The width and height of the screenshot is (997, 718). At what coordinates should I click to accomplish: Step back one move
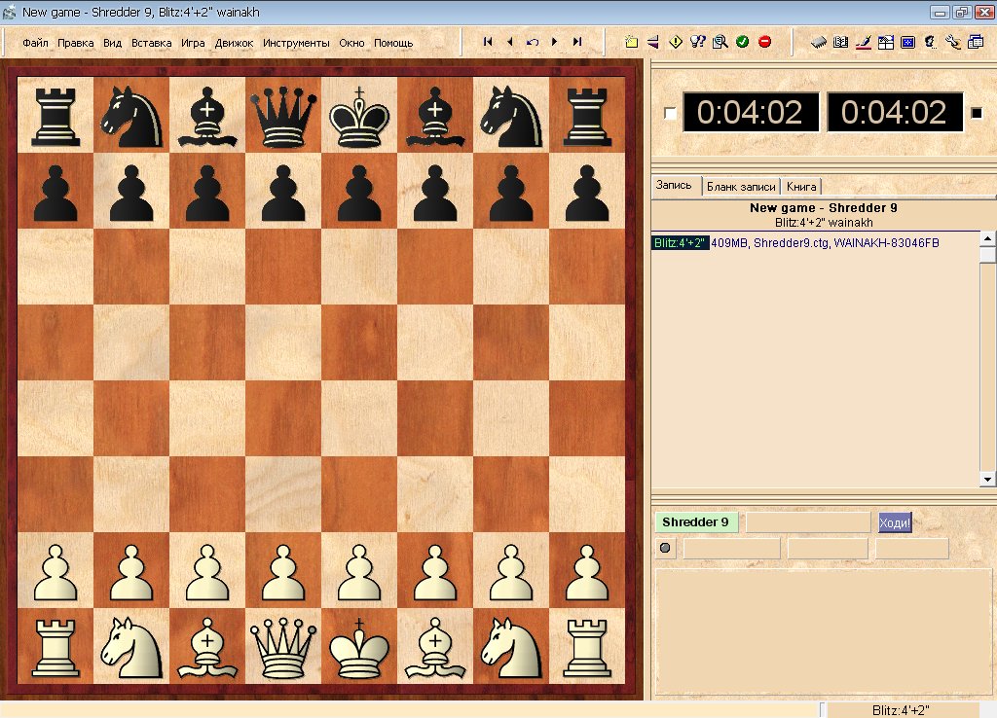click(509, 42)
